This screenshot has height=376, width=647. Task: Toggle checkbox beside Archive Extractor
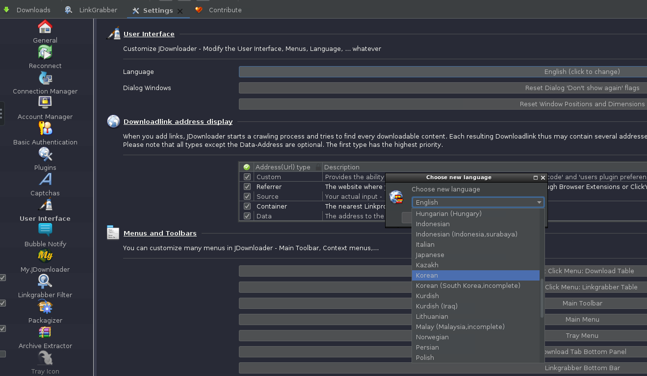[x=2, y=329]
